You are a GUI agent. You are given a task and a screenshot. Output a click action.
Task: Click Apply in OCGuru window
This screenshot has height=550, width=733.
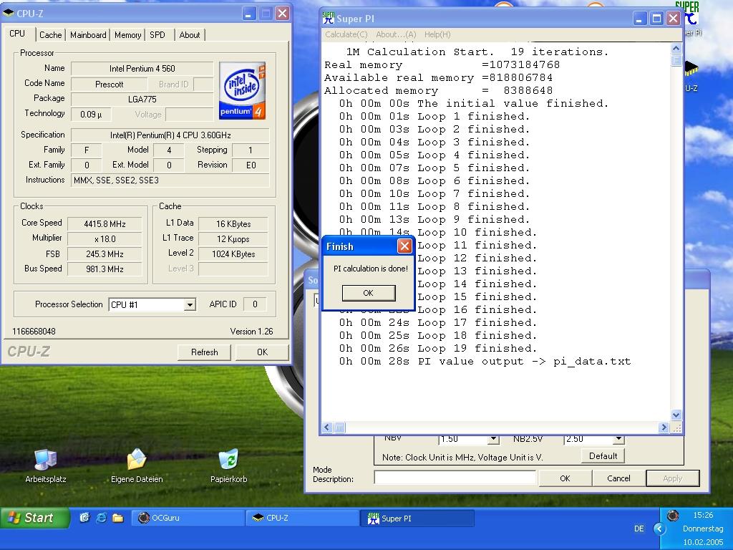click(673, 478)
